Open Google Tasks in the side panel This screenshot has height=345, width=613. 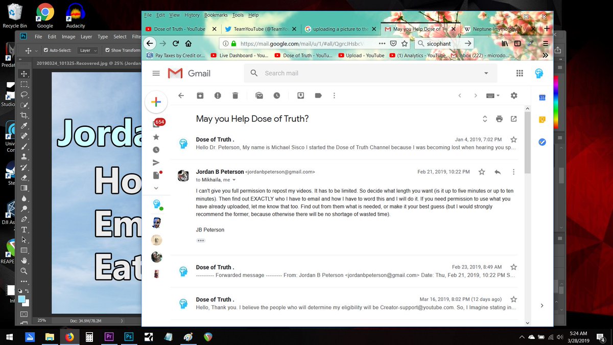tap(542, 142)
